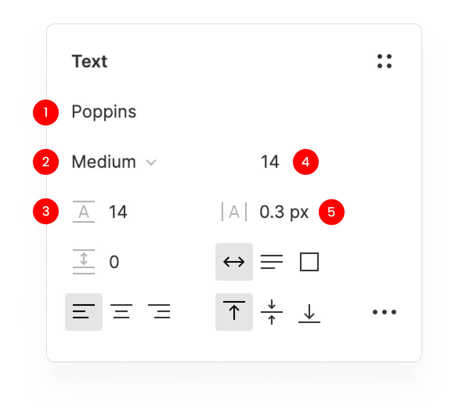Image resolution: width=455 pixels, height=403 pixels.
Task: Select auto height text resizing
Action: coord(272,262)
